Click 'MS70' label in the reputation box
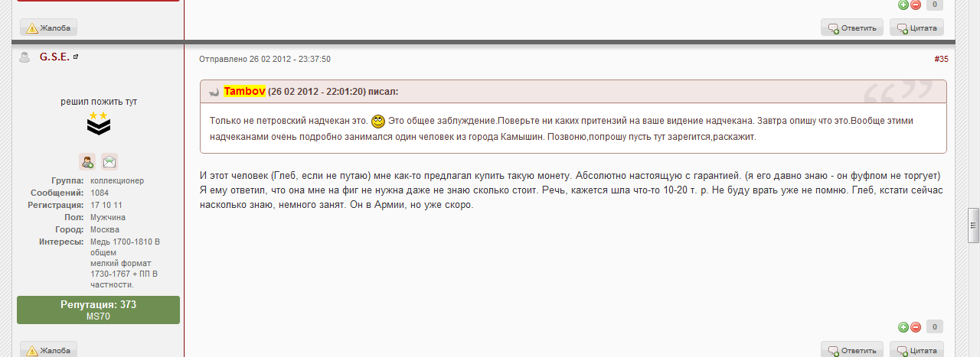Image resolution: width=980 pixels, height=357 pixels. [98, 316]
